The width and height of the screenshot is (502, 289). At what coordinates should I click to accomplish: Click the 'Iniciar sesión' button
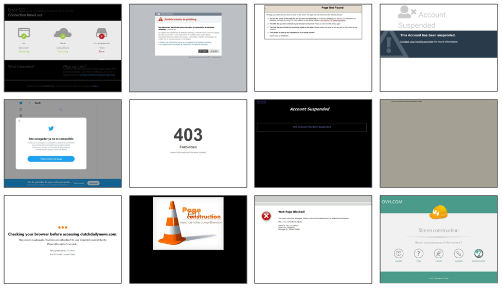coord(78,183)
